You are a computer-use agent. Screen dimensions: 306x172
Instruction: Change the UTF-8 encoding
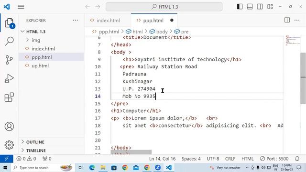pos(213,159)
